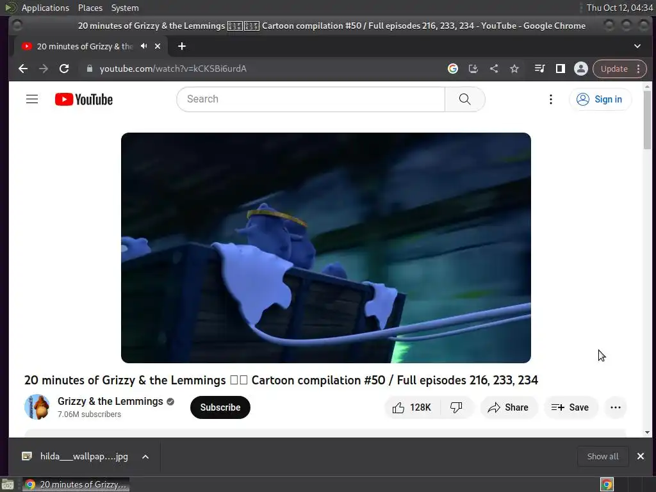Select the Chrome taskbar window entry
The width and height of the screenshot is (656, 492).
(x=76, y=484)
